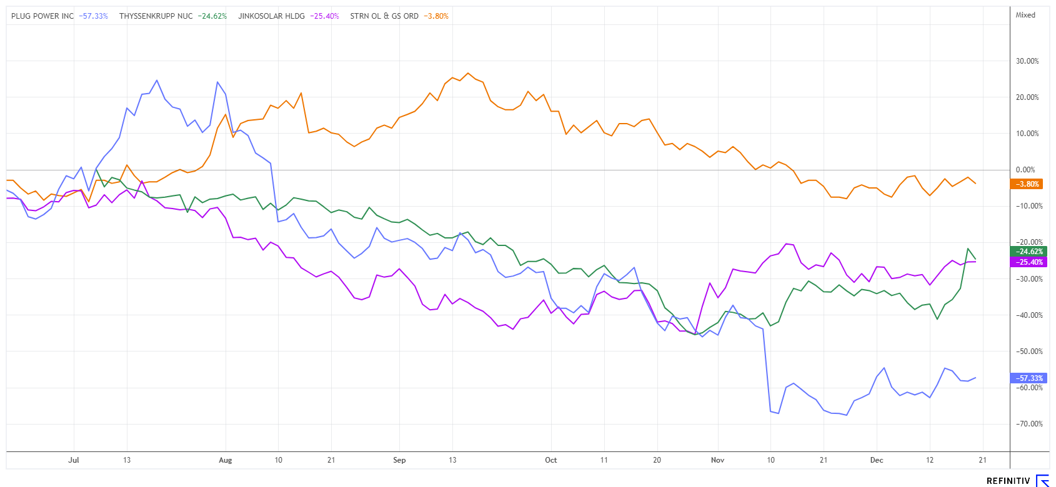Click the -3.80% legend value in orange
Image resolution: width=1056 pixels, height=487 pixels.
pos(436,16)
